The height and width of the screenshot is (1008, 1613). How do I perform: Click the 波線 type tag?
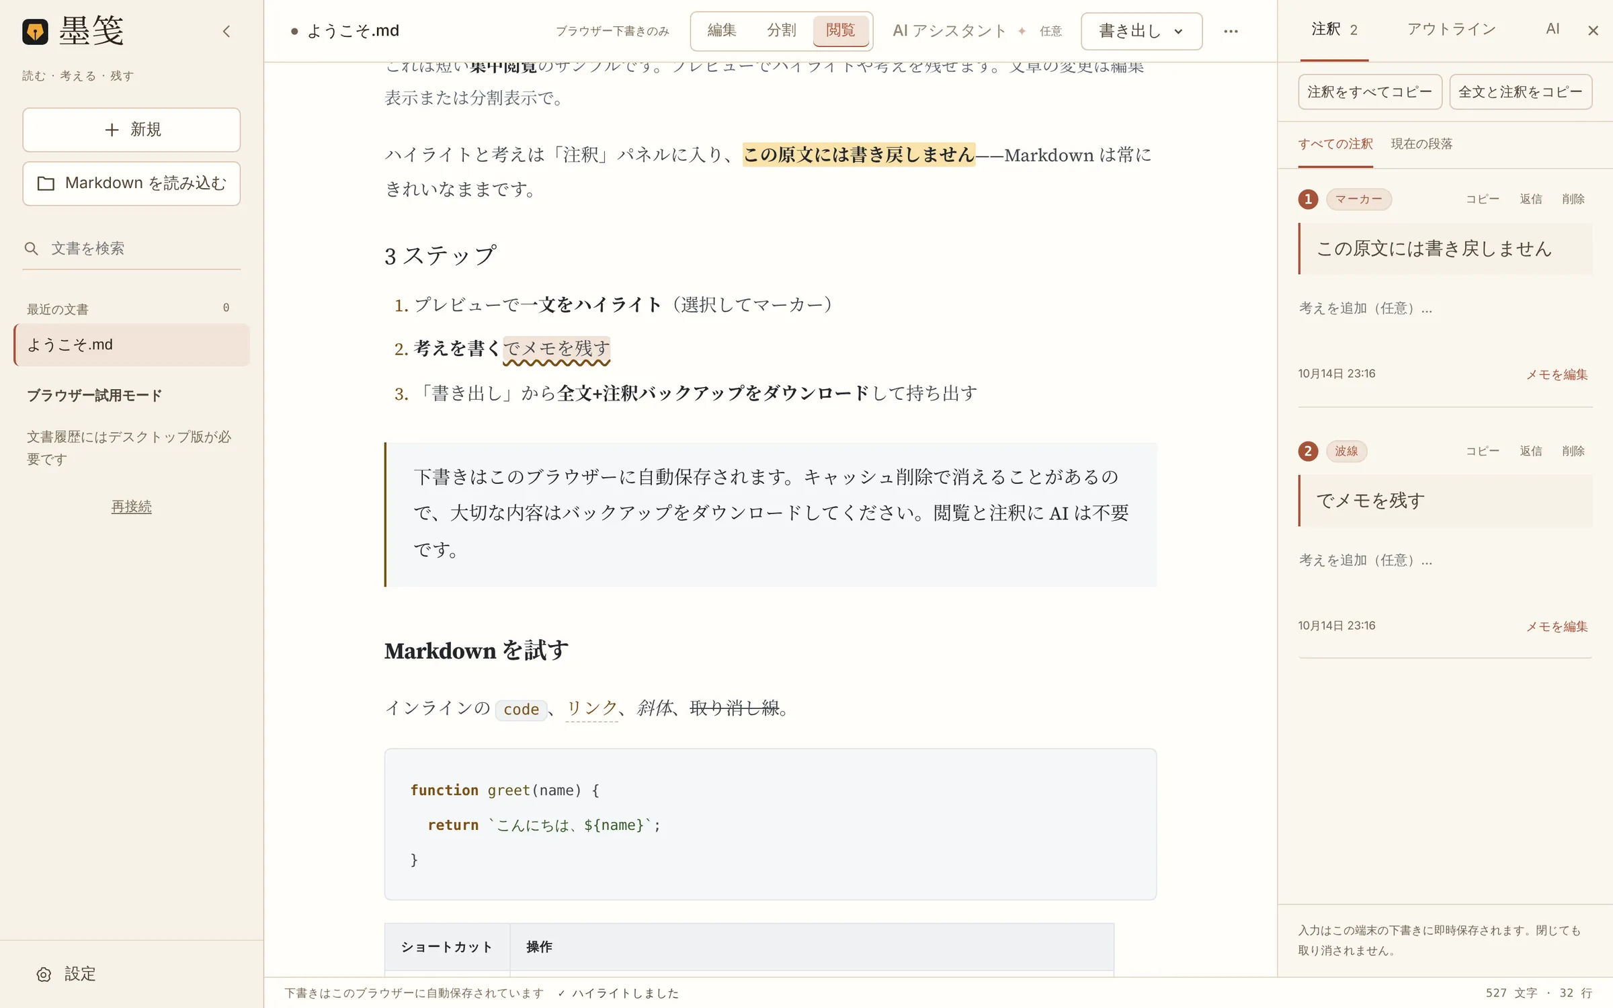coord(1346,451)
